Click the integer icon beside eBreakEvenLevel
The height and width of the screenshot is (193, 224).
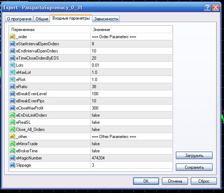12,94
